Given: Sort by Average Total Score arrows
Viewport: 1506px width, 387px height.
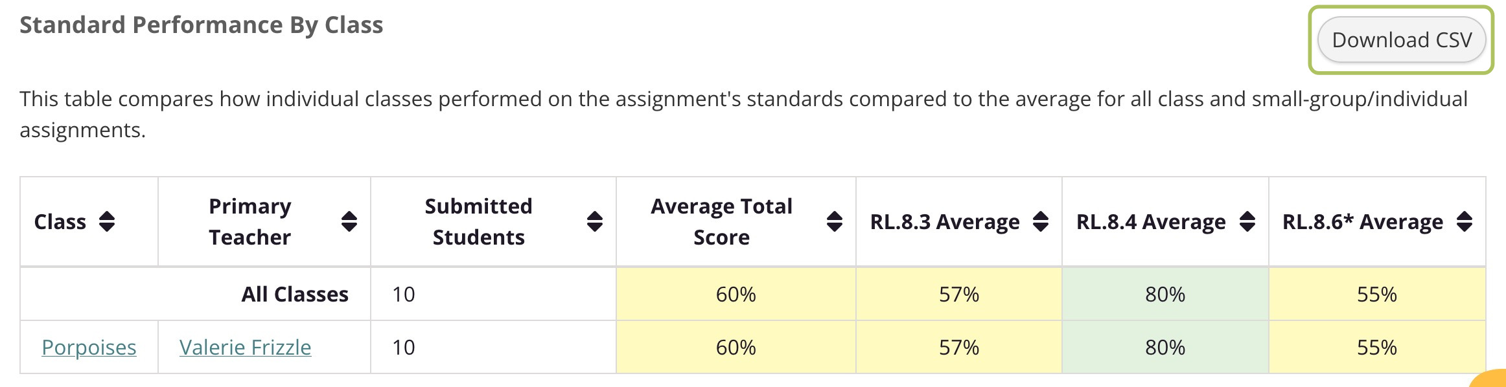Looking at the screenshot, I should [835, 222].
